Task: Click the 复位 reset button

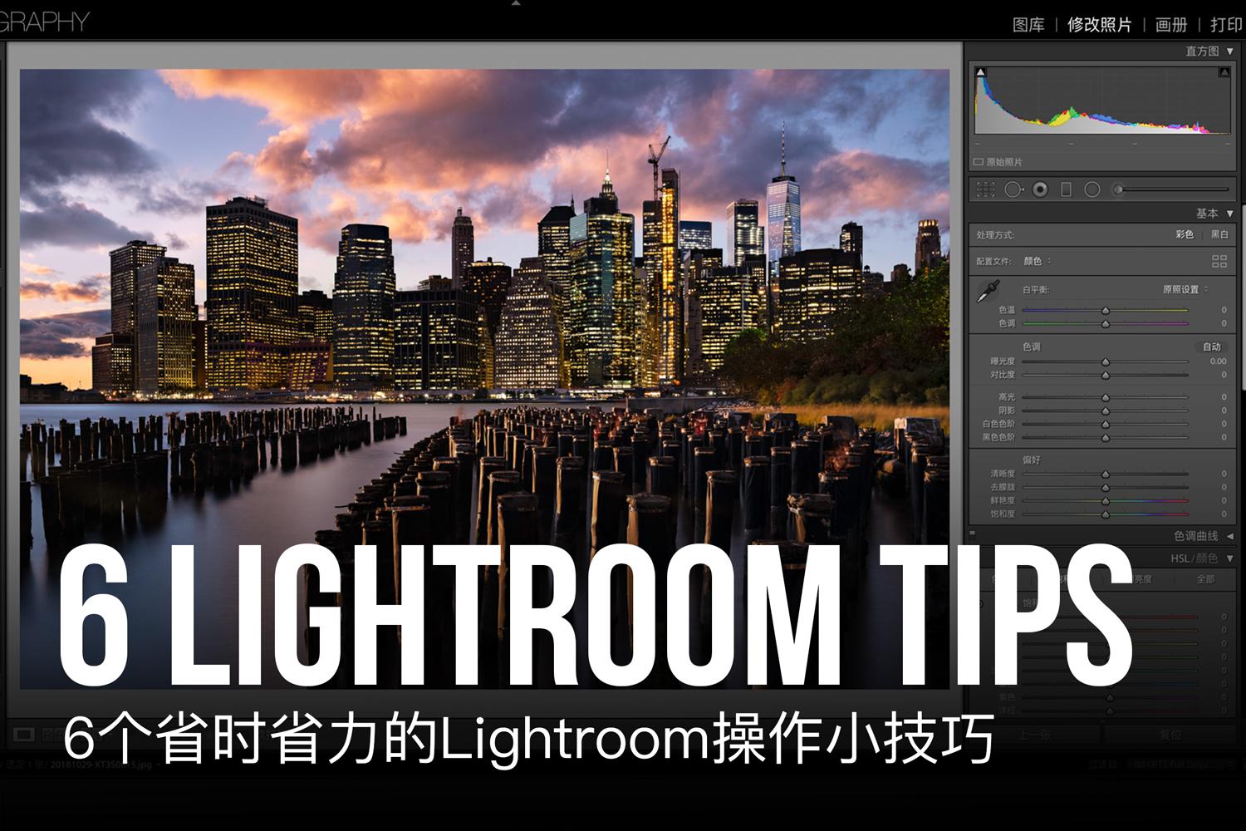Action: coord(1170,735)
